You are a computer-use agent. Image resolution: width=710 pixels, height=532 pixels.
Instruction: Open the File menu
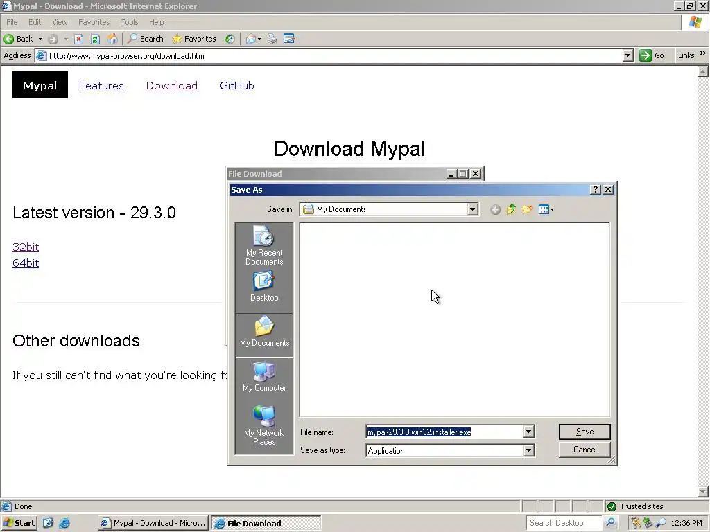12,22
